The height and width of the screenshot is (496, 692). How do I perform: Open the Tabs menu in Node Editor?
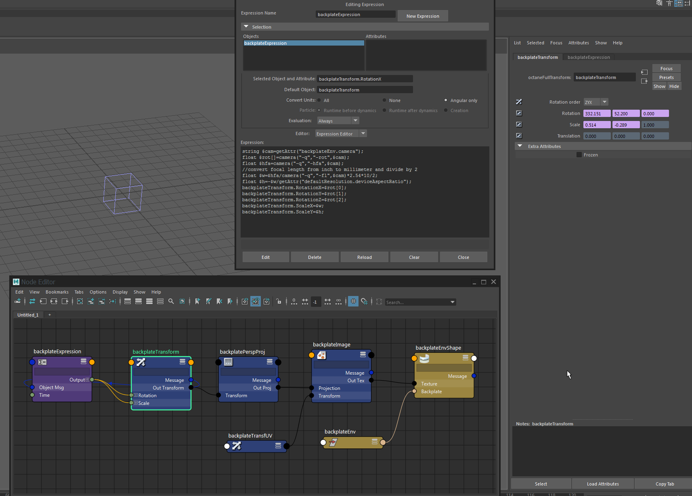tap(79, 292)
